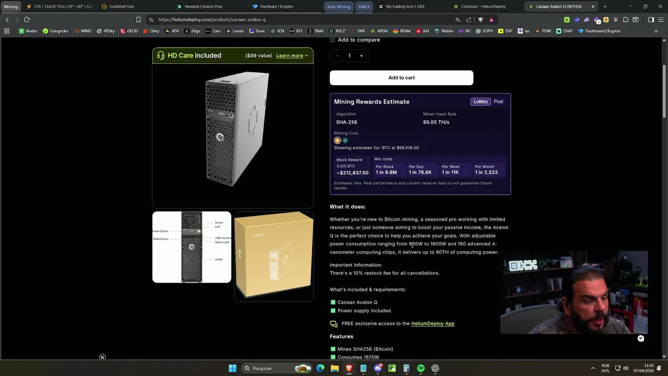Screen dimensions: 668x376
Task: Decrease quantity with the minus button
Action: pos(337,55)
